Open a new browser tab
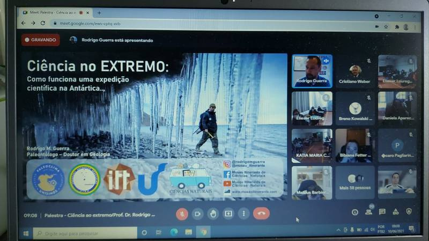Screen dimensions: 429x241 [99, 12]
